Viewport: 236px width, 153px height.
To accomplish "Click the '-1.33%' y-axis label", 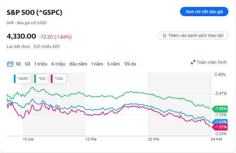I will (220, 115).
